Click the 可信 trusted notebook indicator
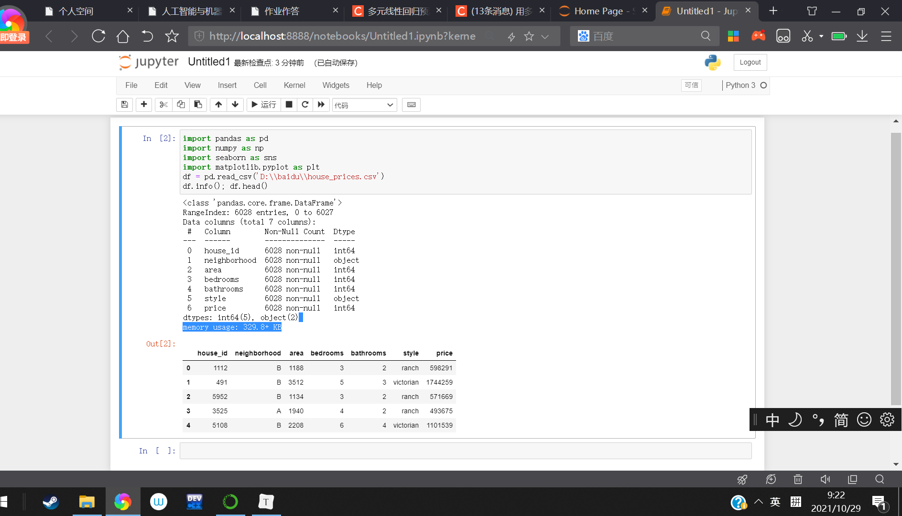Image resolution: width=902 pixels, height=516 pixels. tap(691, 85)
